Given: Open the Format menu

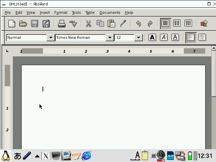Looking at the screenshot, I should (61, 12).
